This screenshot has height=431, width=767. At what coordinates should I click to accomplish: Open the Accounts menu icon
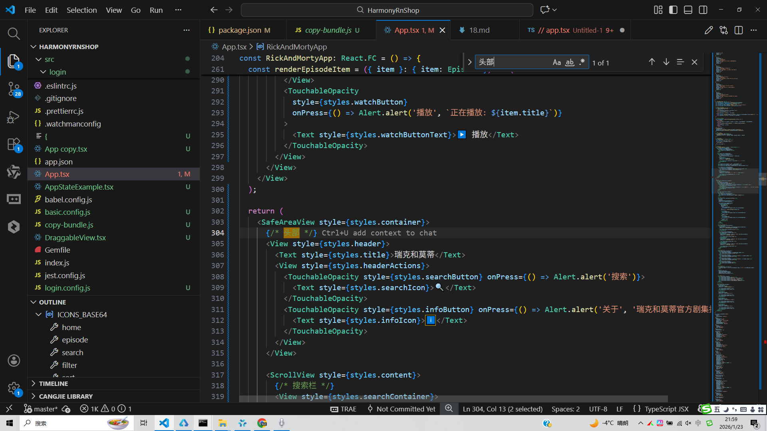coord(14,361)
